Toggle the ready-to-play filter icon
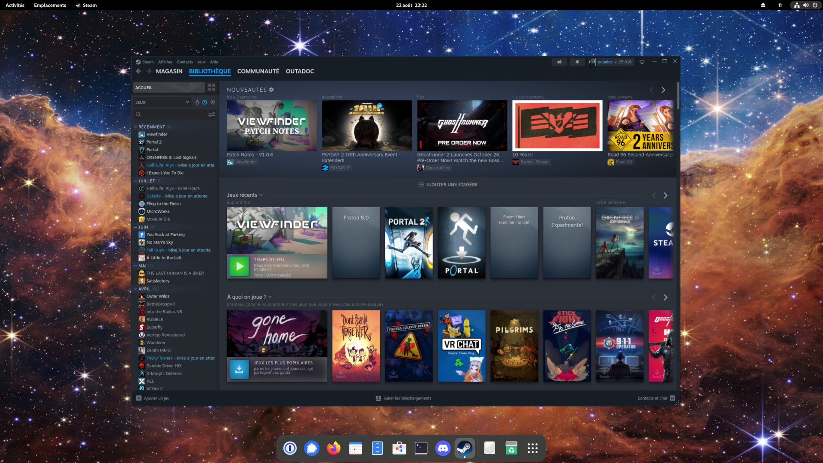Viewport: 823px width, 463px height. click(213, 102)
